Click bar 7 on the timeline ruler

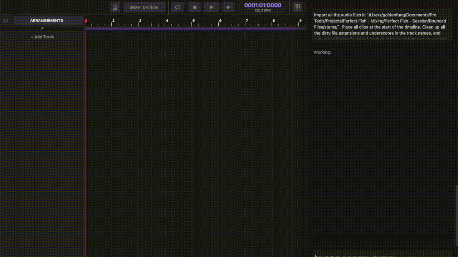point(247,21)
